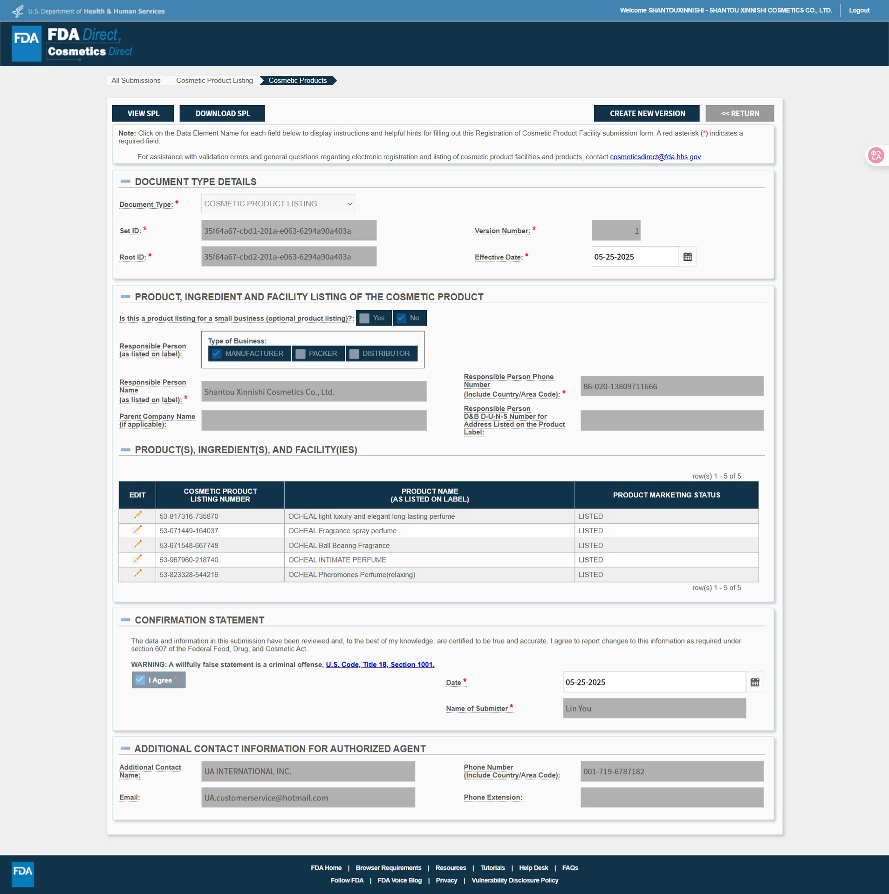This screenshot has height=894, width=889.
Task: Collapse the Additional Contact Information section
Action: tap(125, 748)
